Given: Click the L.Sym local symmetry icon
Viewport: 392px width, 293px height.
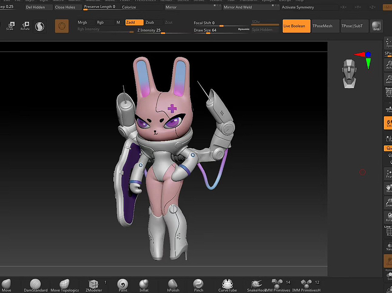Looking at the screenshot, I should 388,138.
